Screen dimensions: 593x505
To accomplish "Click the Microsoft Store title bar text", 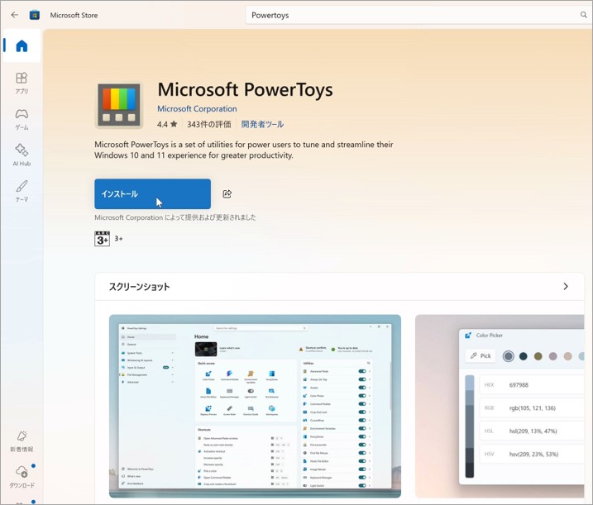I will (x=74, y=16).
